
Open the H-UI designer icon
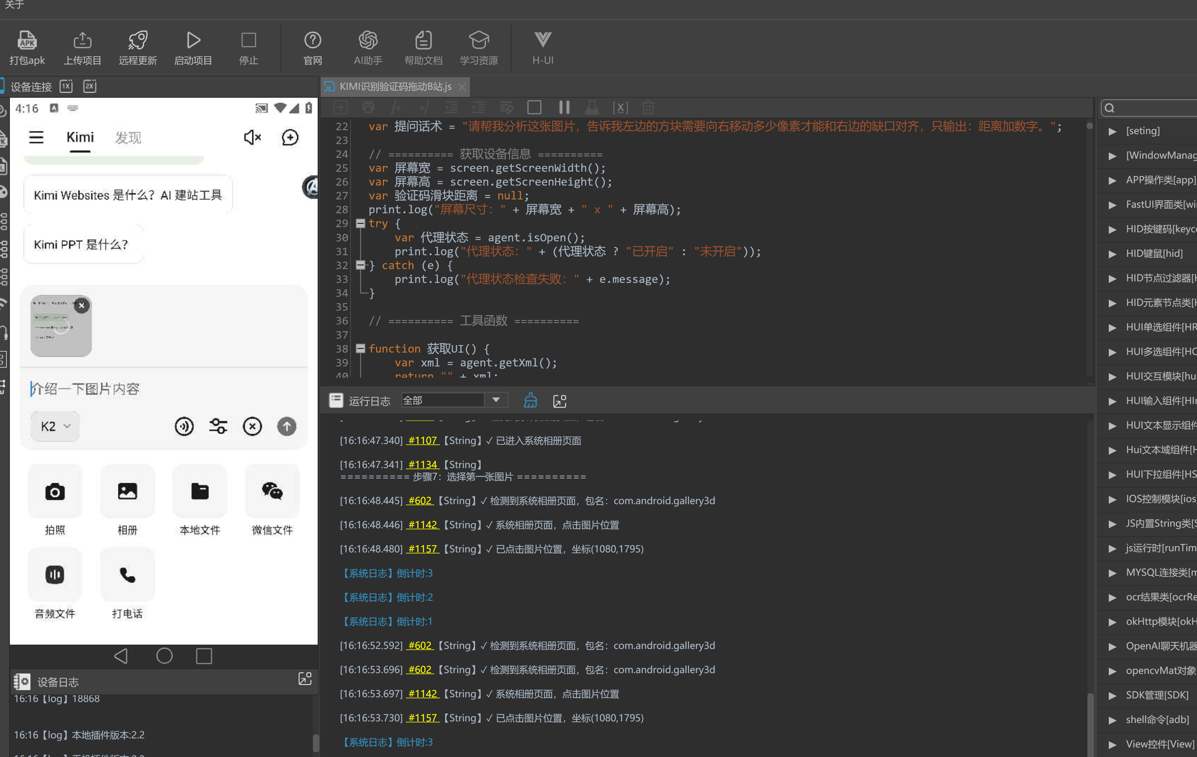coord(542,40)
